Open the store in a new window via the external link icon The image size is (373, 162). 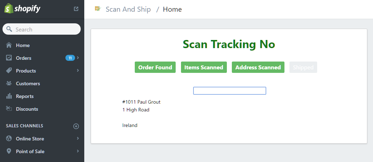tap(76, 9)
